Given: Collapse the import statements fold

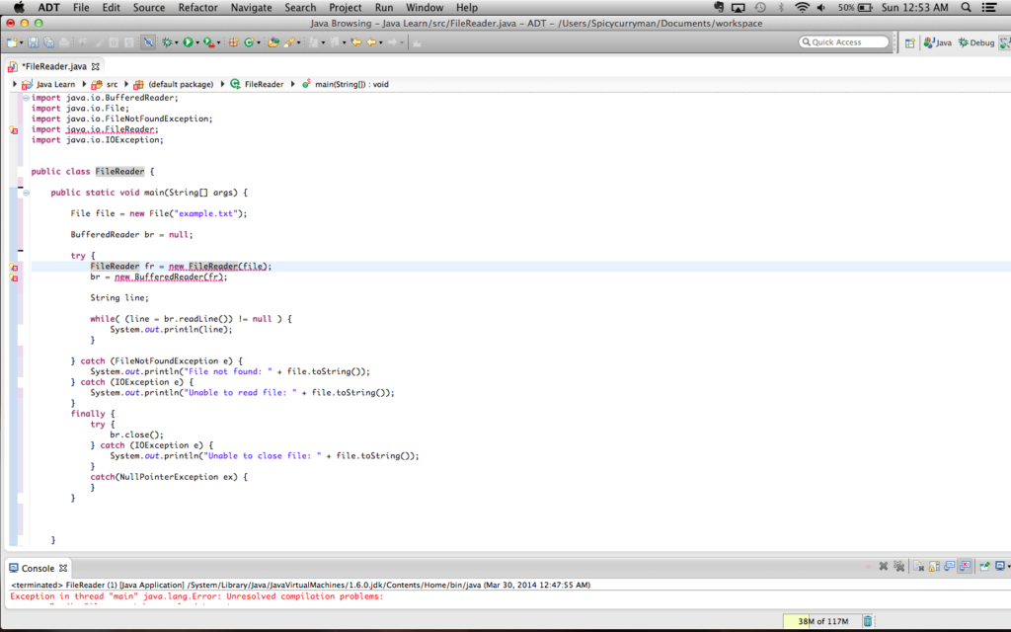Looking at the screenshot, I should pos(26,98).
